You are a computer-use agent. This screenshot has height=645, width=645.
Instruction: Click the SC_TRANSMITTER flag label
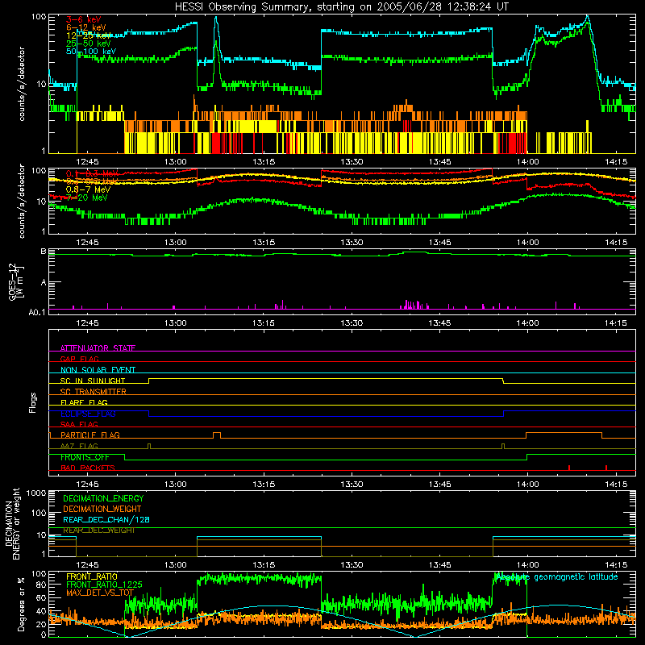click(94, 391)
